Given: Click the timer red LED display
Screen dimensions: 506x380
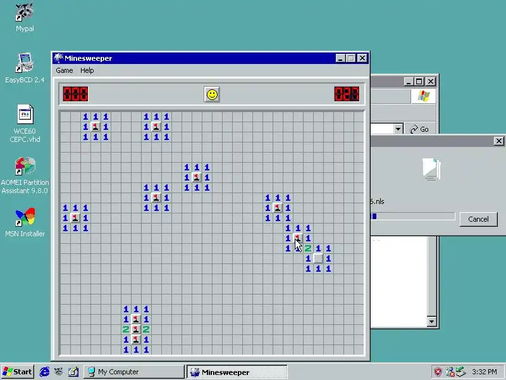Looking at the screenshot, I should coord(347,94).
